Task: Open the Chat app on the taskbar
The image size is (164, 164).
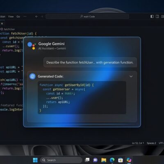Action: click(x=95, y=160)
